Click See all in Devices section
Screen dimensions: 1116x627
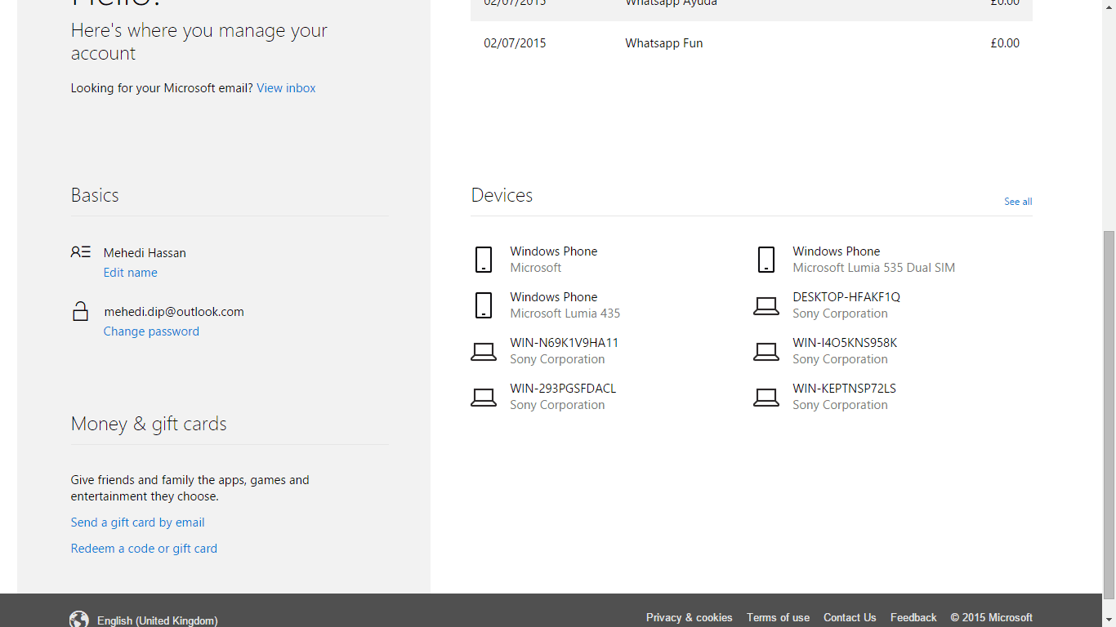point(1018,202)
